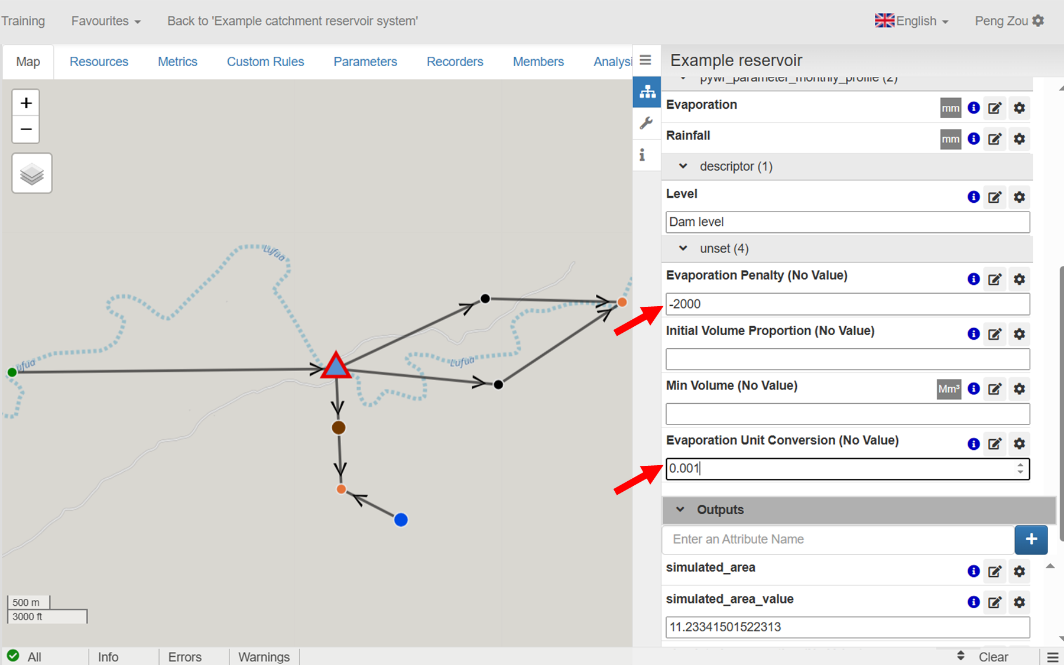This screenshot has height=665, width=1064.
Task: Go back to 'Example catchment reservoir system'
Action: 292,21
